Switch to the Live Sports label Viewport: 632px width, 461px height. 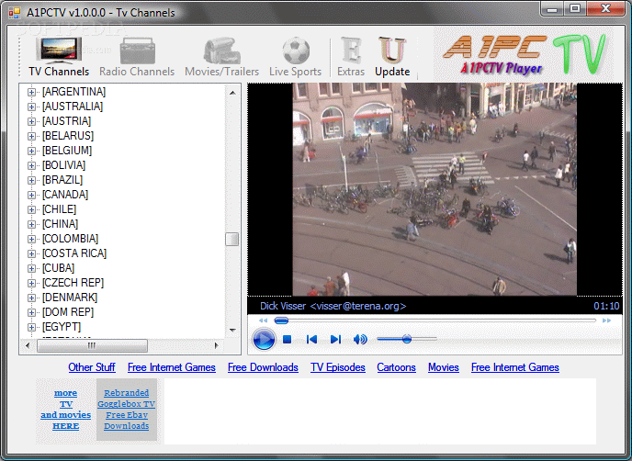click(296, 72)
